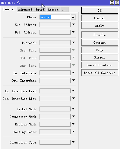
Task: Open the Extra tab
Action: point(40,10)
